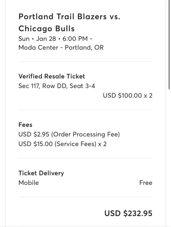Image resolution: width=171 pixels, height=227 pixels.
Task: Select the Verified Resale Ticket heading
Action: pos(52,76)
